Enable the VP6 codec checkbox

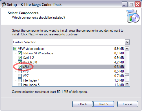[20, 71]
